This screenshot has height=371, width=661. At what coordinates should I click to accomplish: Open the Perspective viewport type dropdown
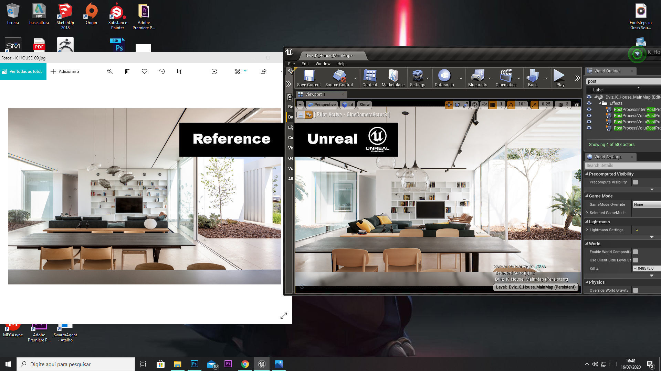click(322, 104)
